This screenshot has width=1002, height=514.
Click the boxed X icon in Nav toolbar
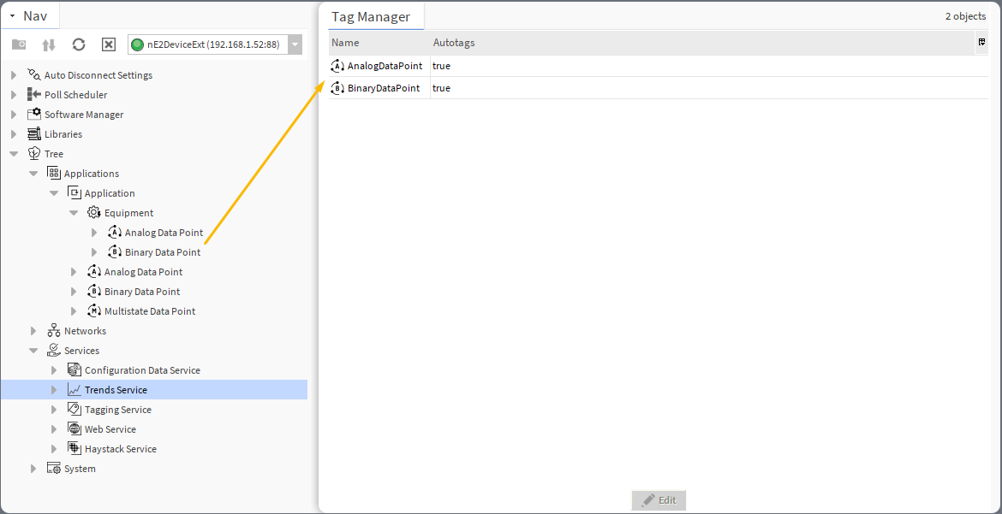click(109, 44)
